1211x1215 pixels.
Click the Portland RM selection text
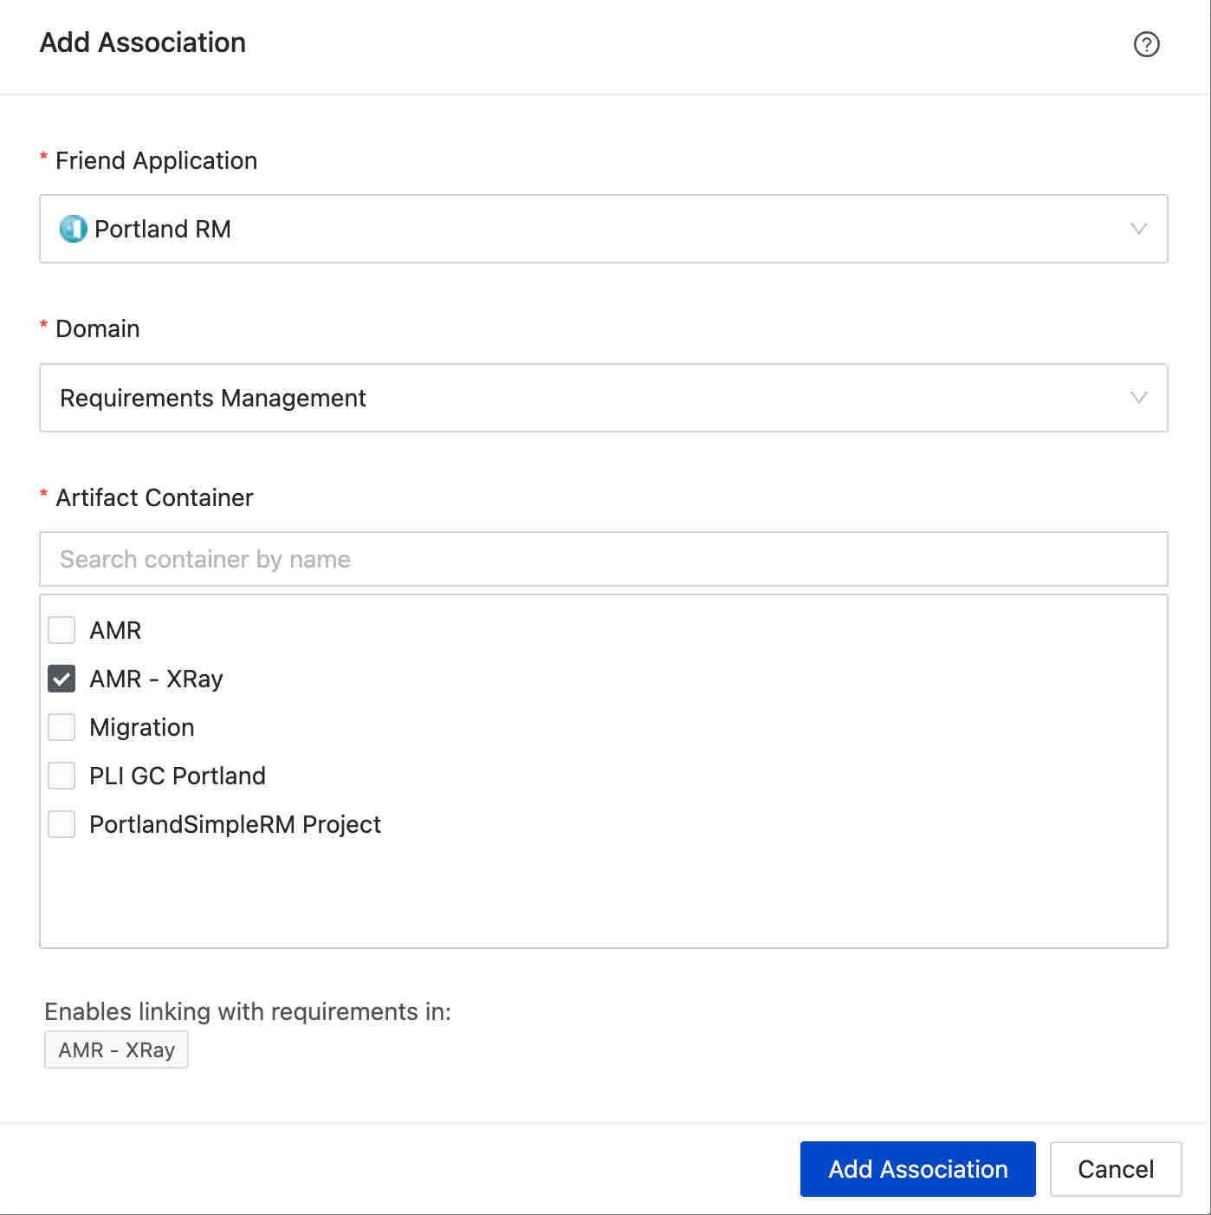(162, 229)
